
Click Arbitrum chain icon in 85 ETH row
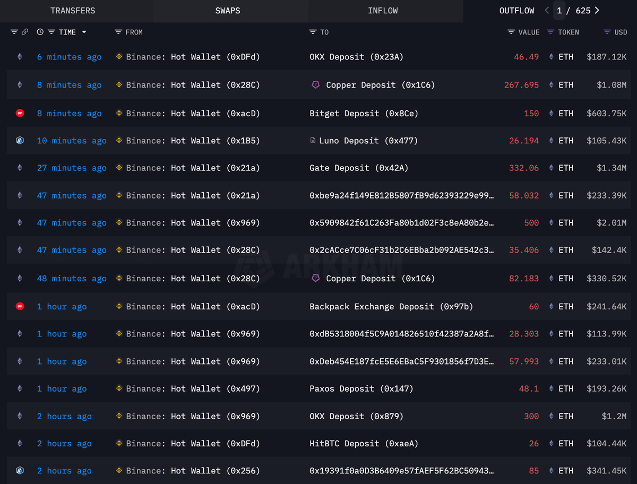click(20, 470)
